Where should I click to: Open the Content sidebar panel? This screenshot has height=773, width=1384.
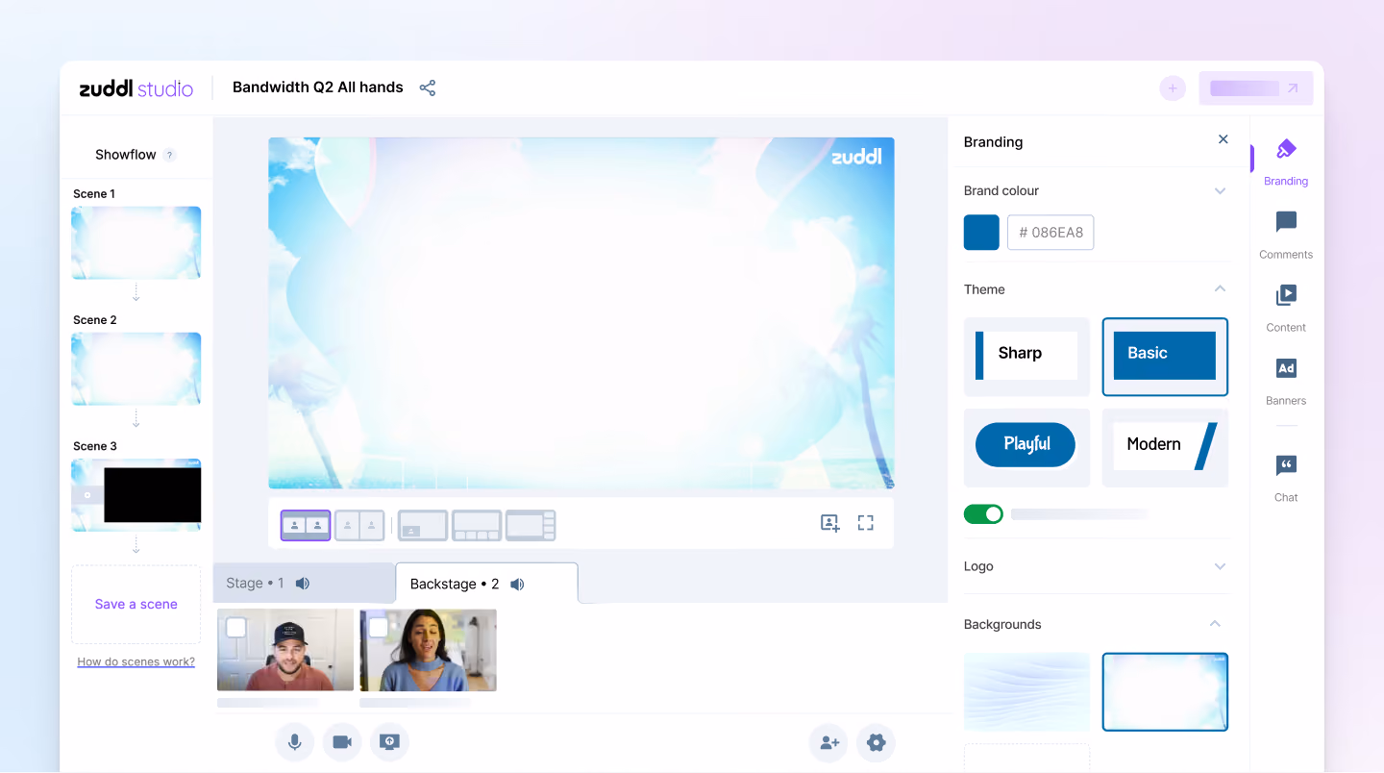[x=1286, y=307]
